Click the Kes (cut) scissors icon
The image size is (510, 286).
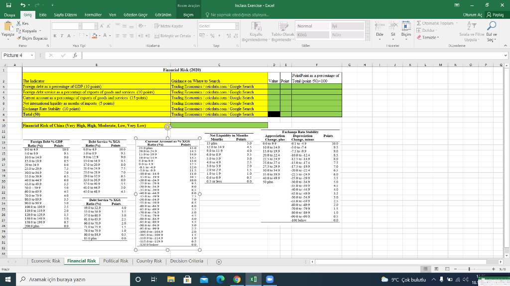(18, 23)
